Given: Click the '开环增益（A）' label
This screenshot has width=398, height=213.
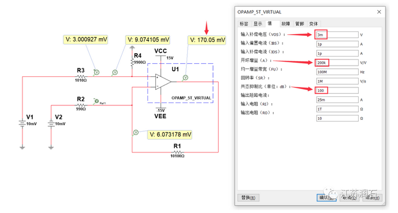Looking at the screenshot, I should pyautogui.click(x=256, y=61).
